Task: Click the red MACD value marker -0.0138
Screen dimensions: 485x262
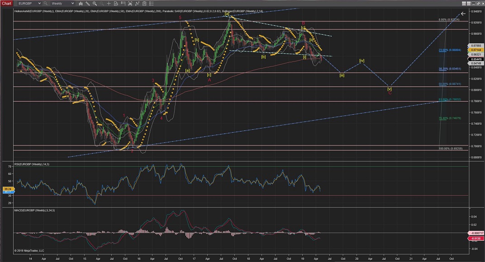Action: 476,238
